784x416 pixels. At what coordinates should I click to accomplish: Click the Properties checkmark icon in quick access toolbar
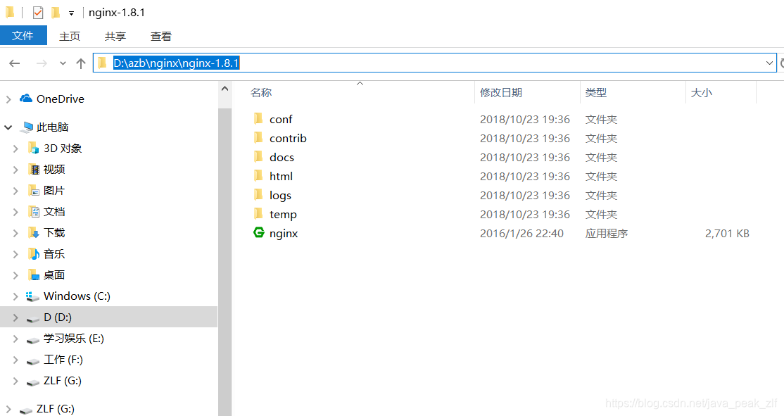(38, 13)
